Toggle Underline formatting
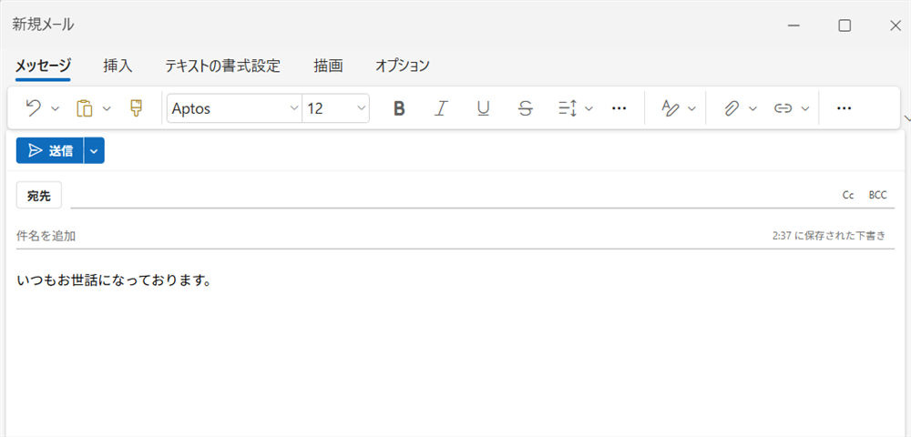The height and width of the screenshot is (437, 911). [483, 108]
